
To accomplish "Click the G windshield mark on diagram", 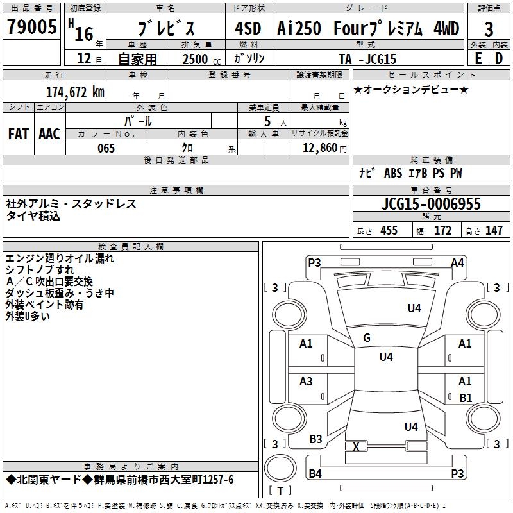I will coord(367,338).
